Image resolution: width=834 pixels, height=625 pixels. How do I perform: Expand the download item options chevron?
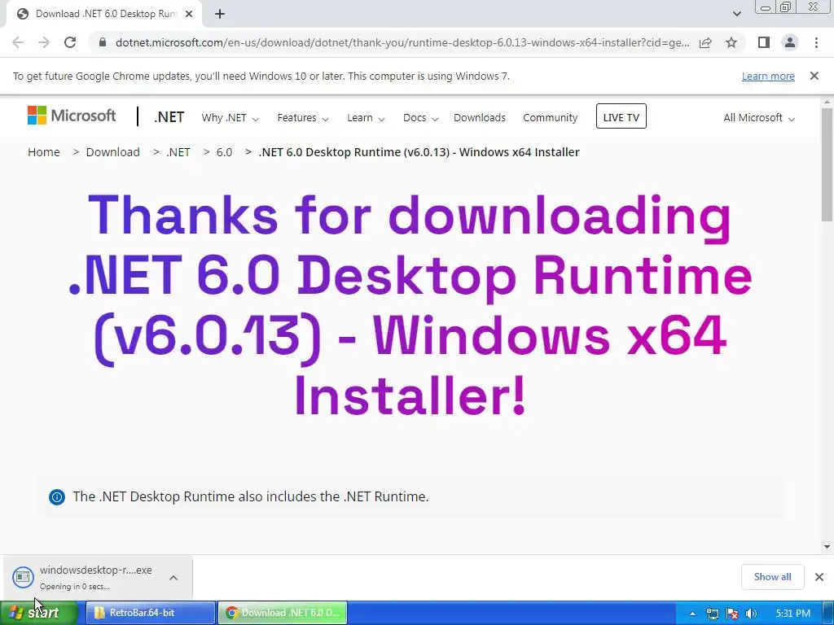pyautogui.click(x=173, y=577)
